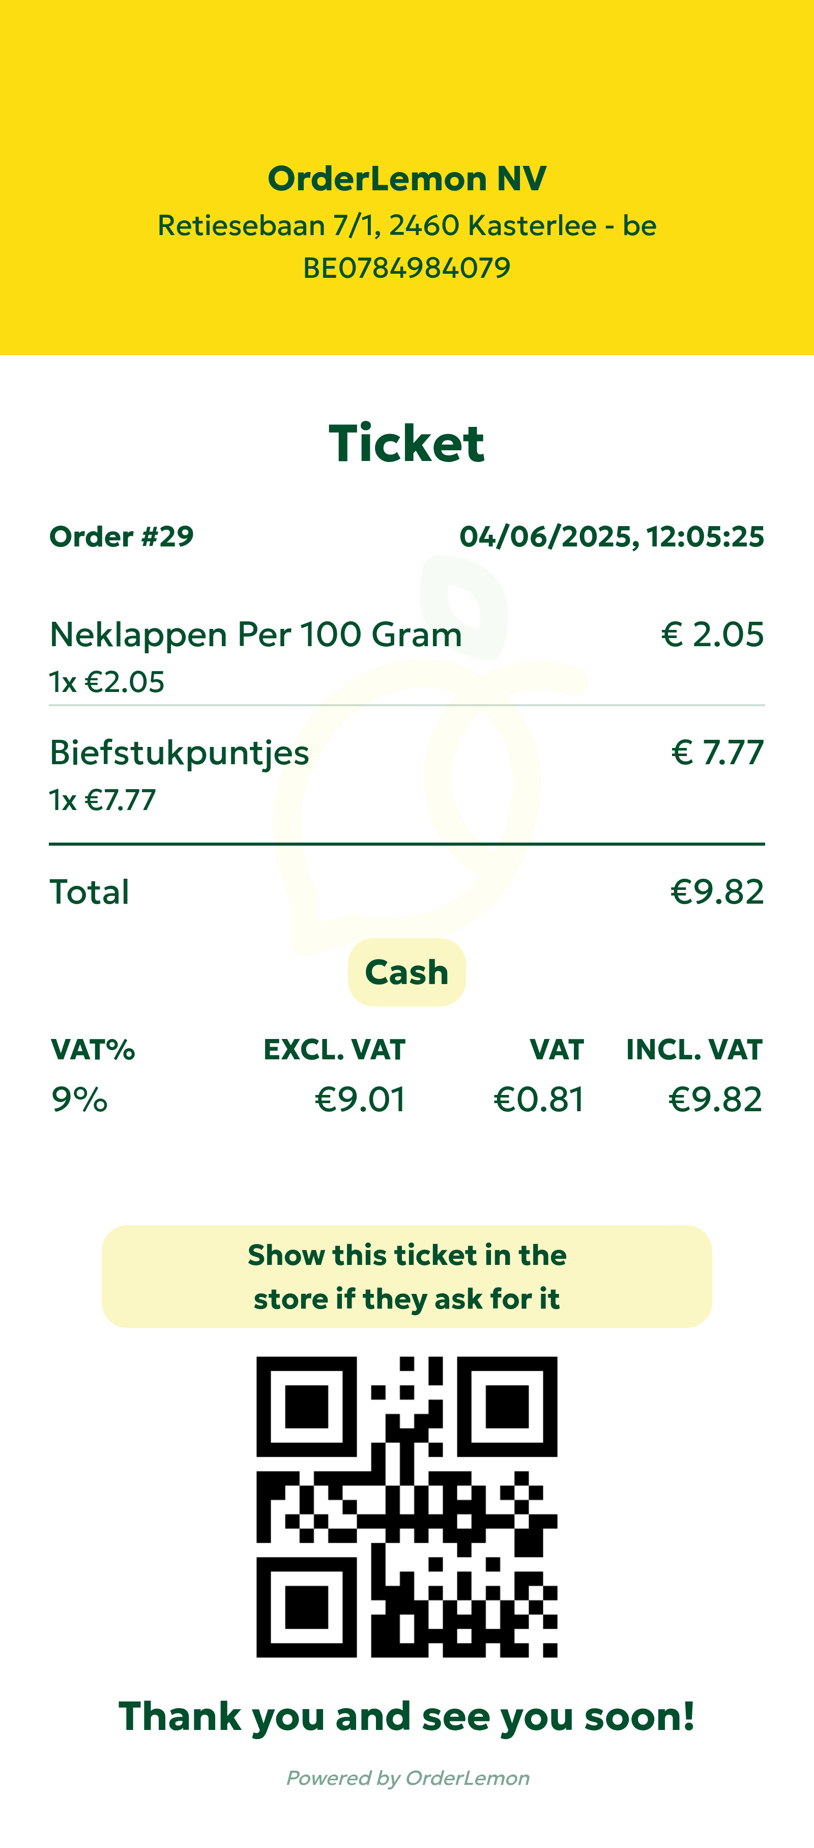The height and width of the screenshot is (1848, 814).
Task: Click the Biefstukpuntjes item name
Action: click(179, 752)
